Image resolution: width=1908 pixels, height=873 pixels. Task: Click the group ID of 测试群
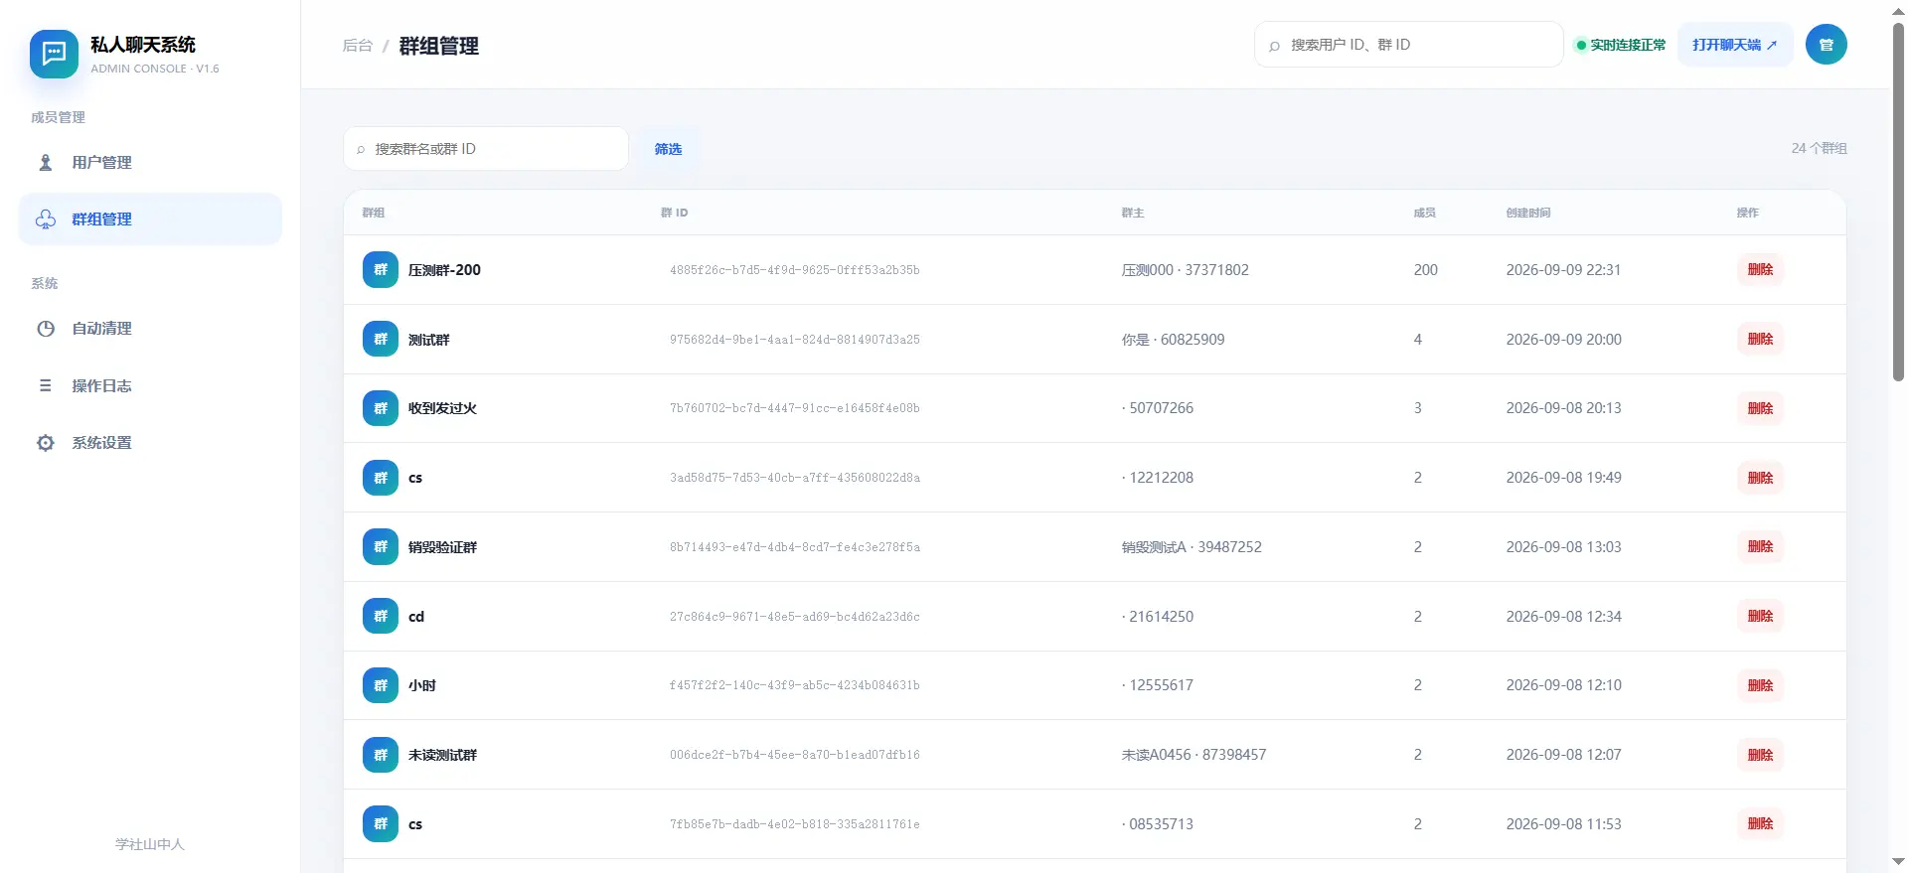pos(795,340)
